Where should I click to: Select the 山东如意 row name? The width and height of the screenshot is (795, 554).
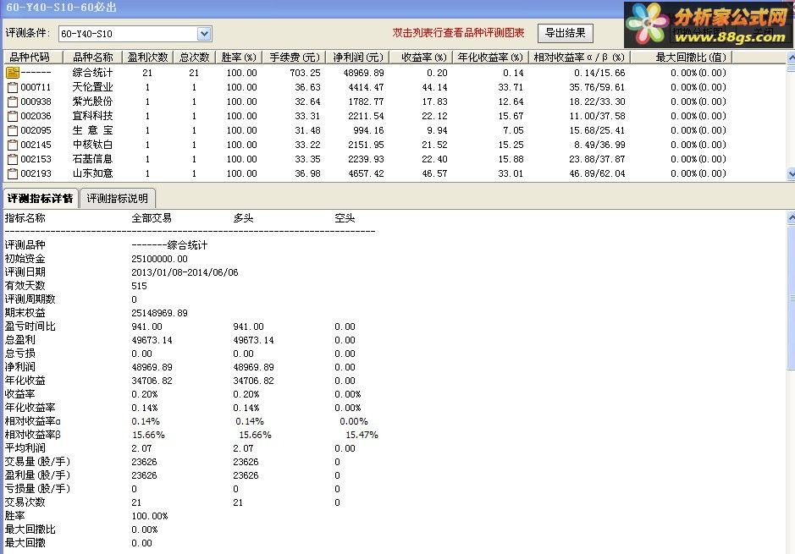(x=93, y=173)
